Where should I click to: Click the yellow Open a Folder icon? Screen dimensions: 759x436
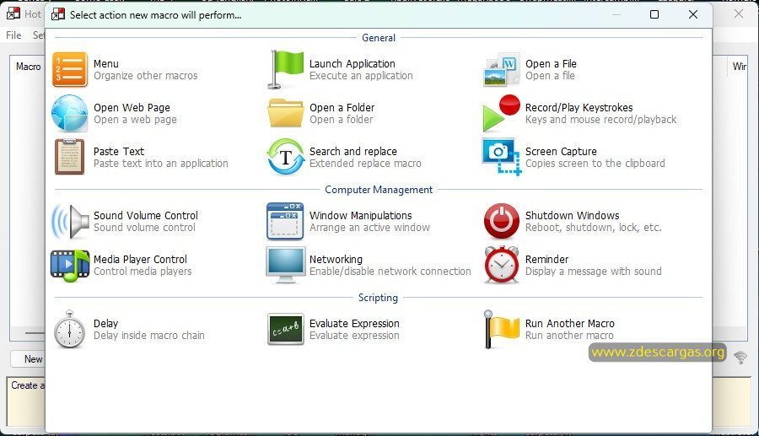point(286,113)
